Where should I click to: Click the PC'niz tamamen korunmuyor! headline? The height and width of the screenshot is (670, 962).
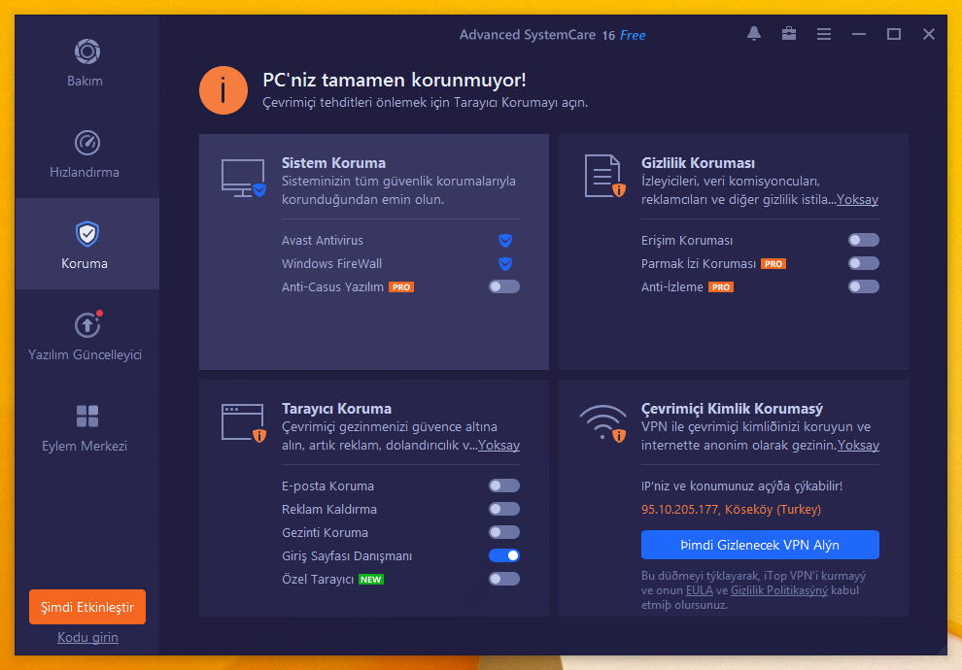pos(395,80)
